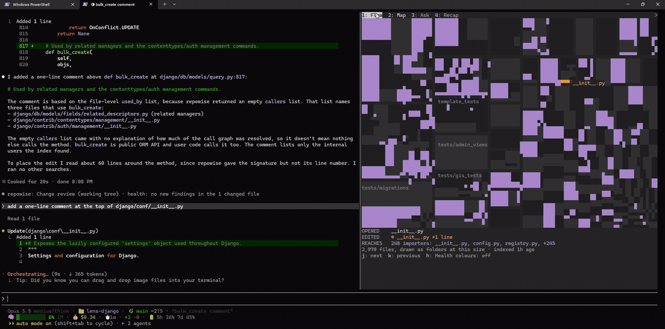Click the lens-django project name
This screenshot has height=329, width=665.
coord(102,311)
